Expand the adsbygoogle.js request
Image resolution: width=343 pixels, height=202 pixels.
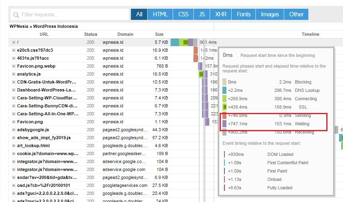[x=14, y=130]
